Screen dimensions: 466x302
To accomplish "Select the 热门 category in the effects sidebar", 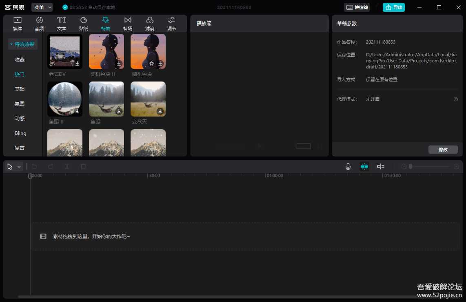I will pyautogui.click(x=19, y=74).
